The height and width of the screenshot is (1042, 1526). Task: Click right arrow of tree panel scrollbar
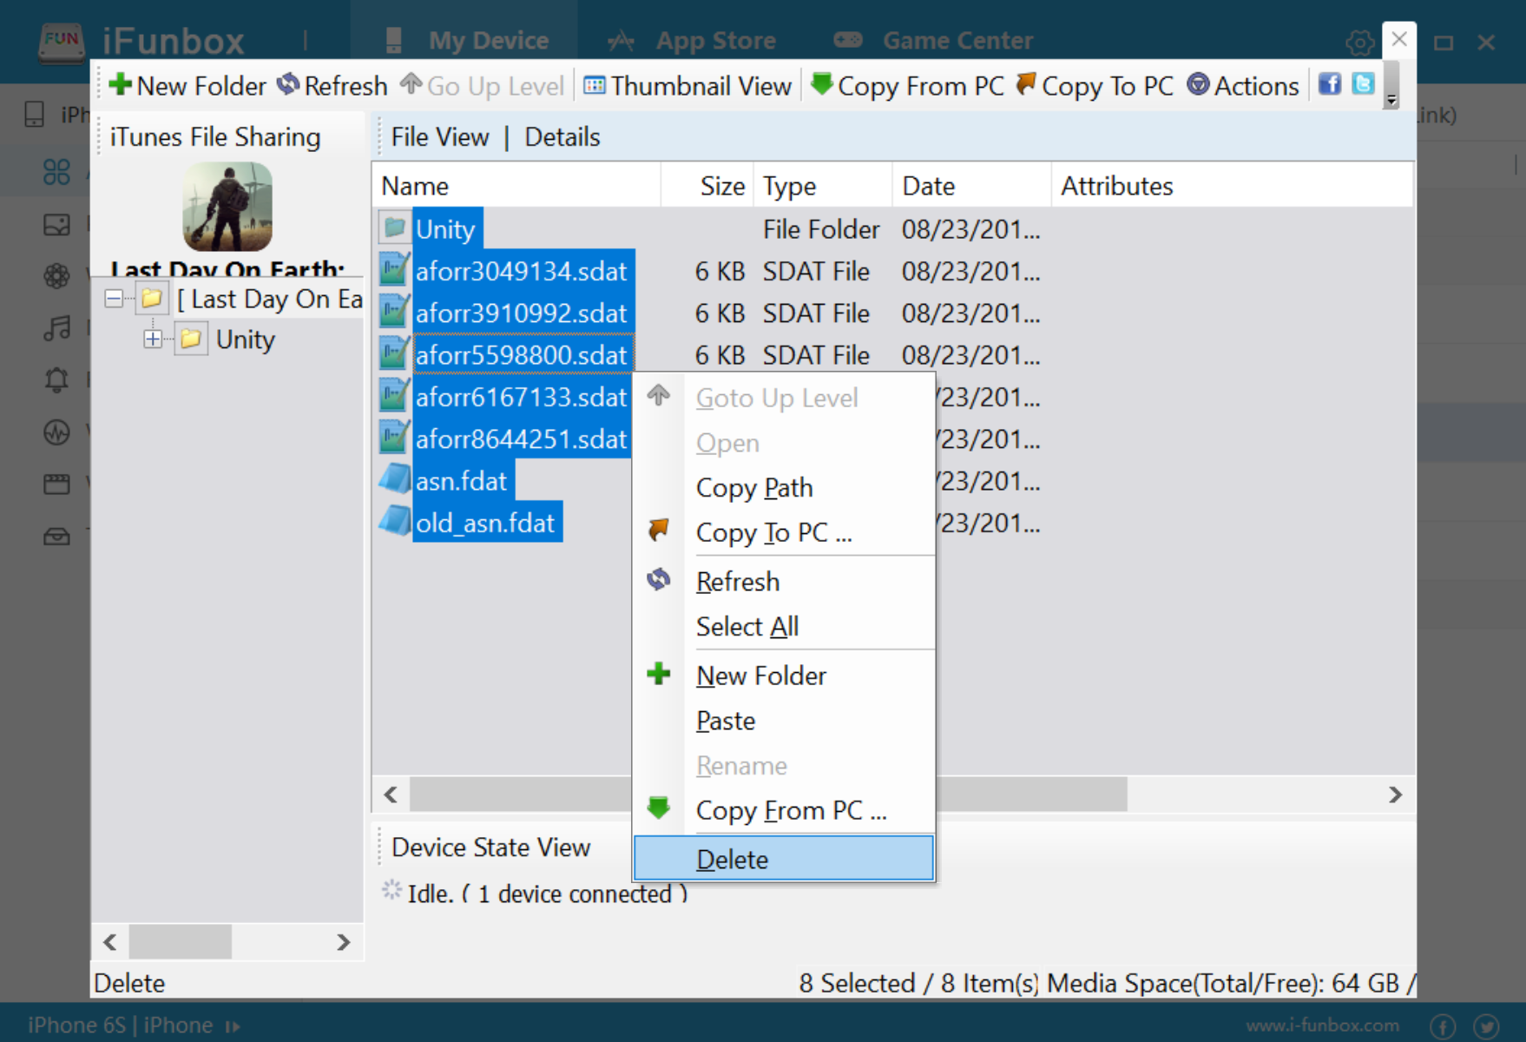pos(344,942)
